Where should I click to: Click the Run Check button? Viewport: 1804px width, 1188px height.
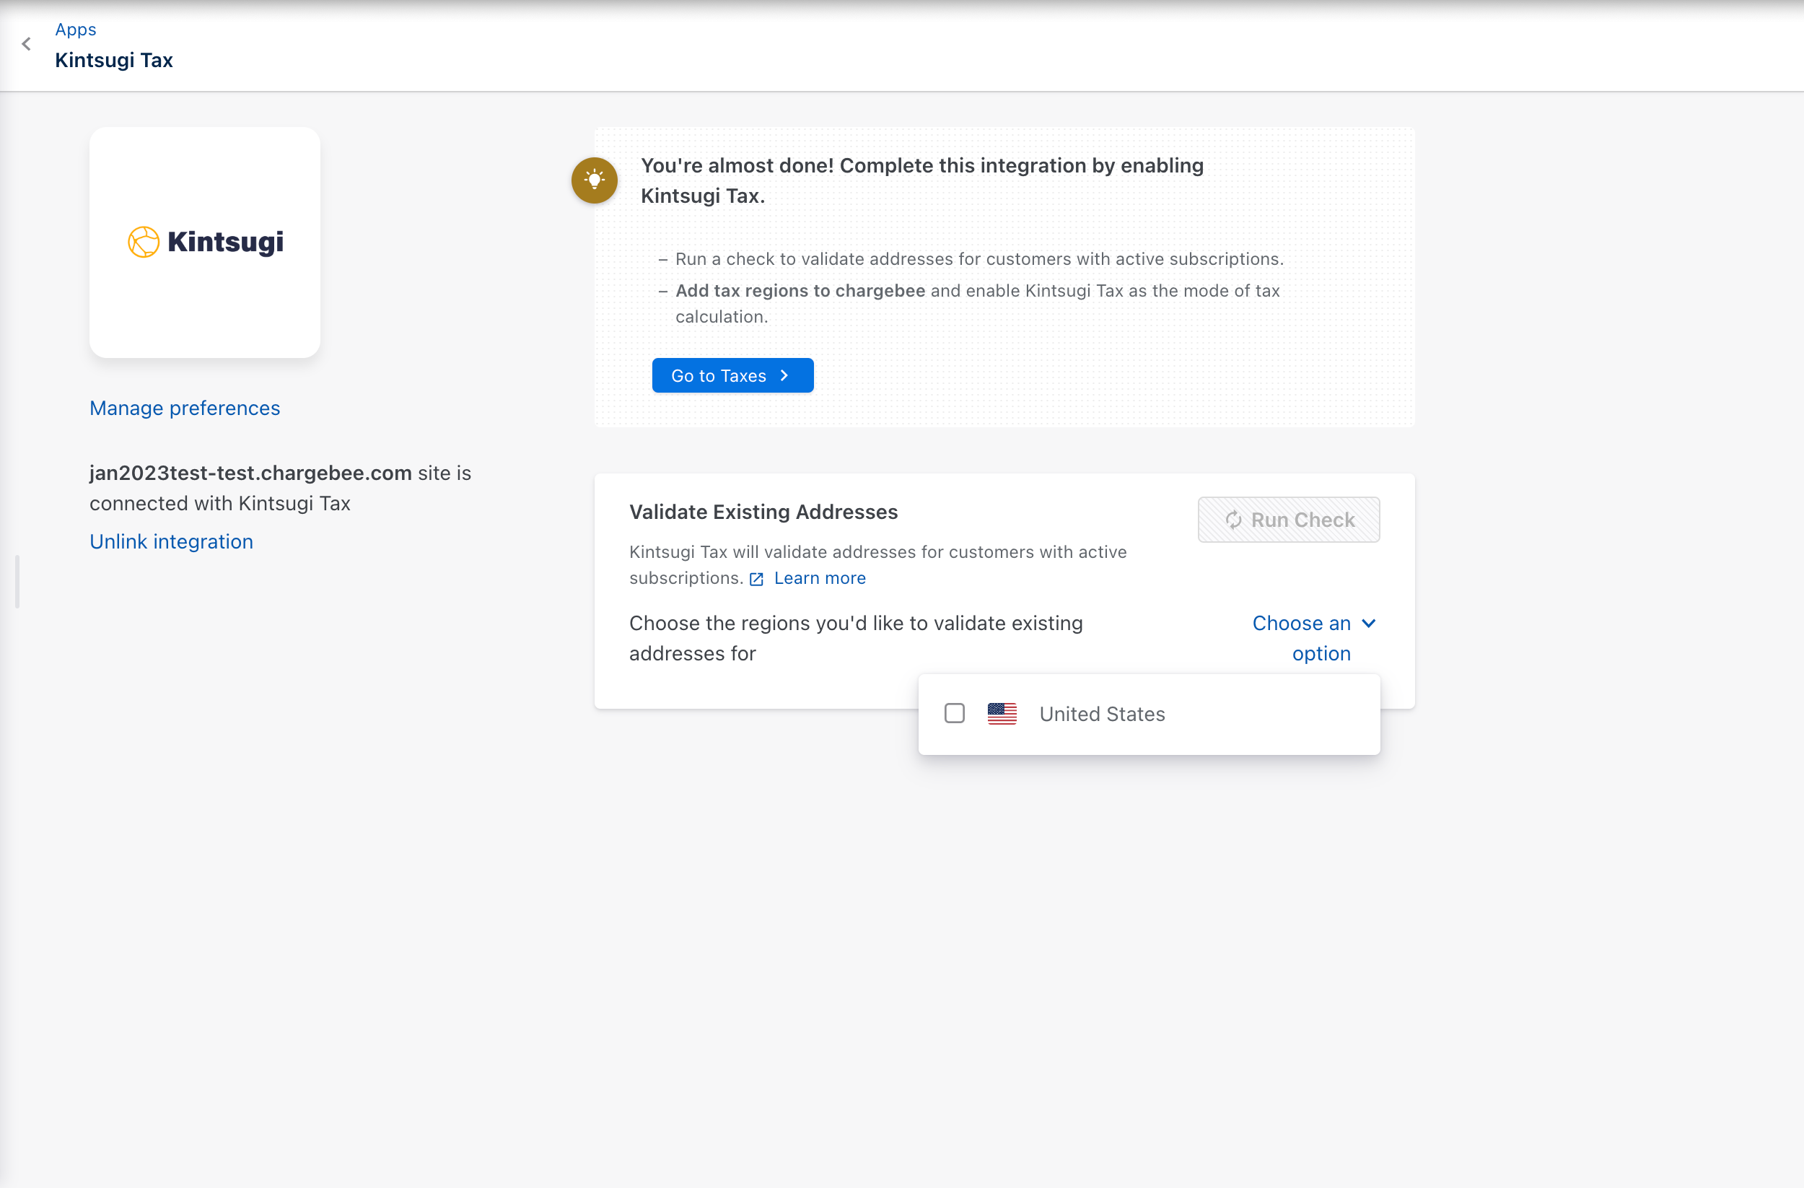[x=1288, y=520]
